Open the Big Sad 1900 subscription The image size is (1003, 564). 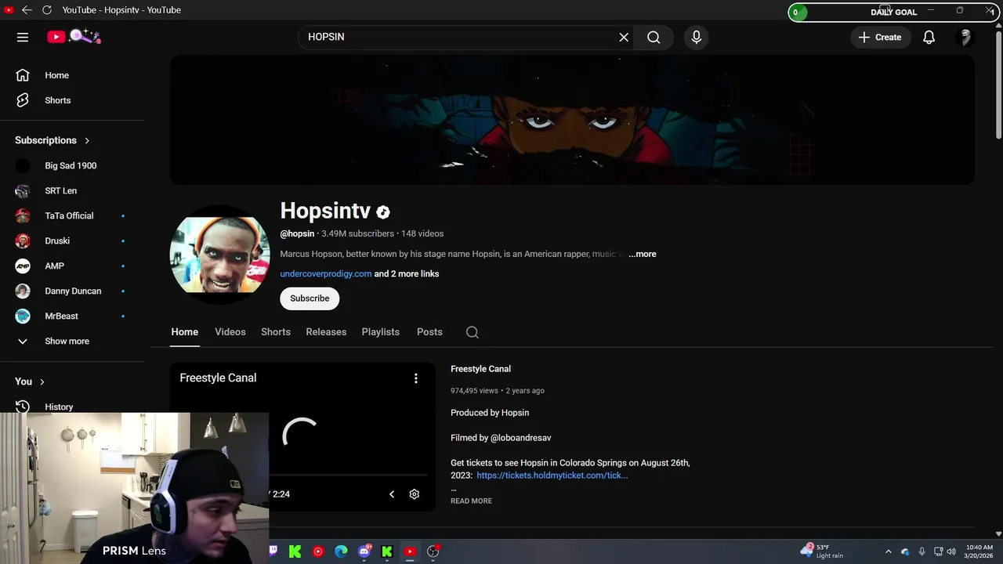(72, 165)
